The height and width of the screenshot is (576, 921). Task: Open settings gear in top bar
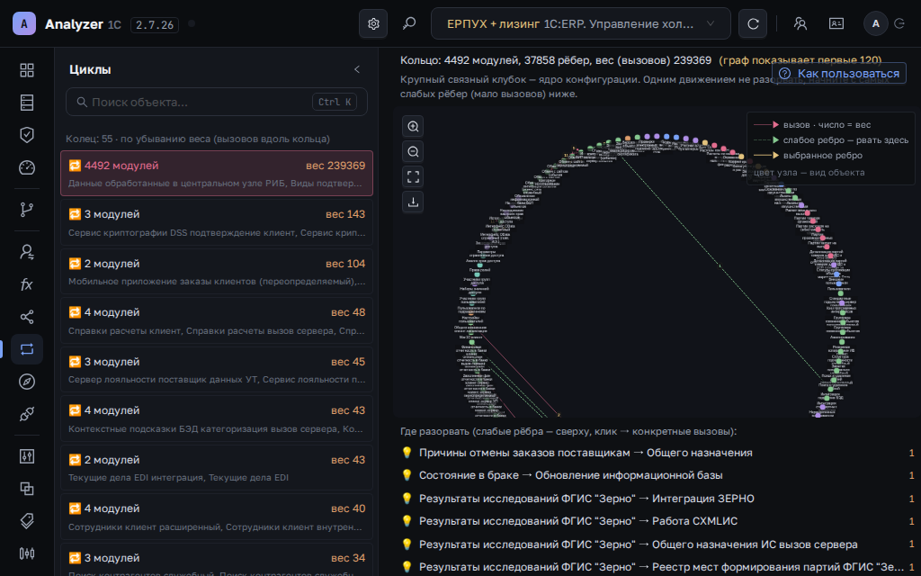tap(373, 23)
